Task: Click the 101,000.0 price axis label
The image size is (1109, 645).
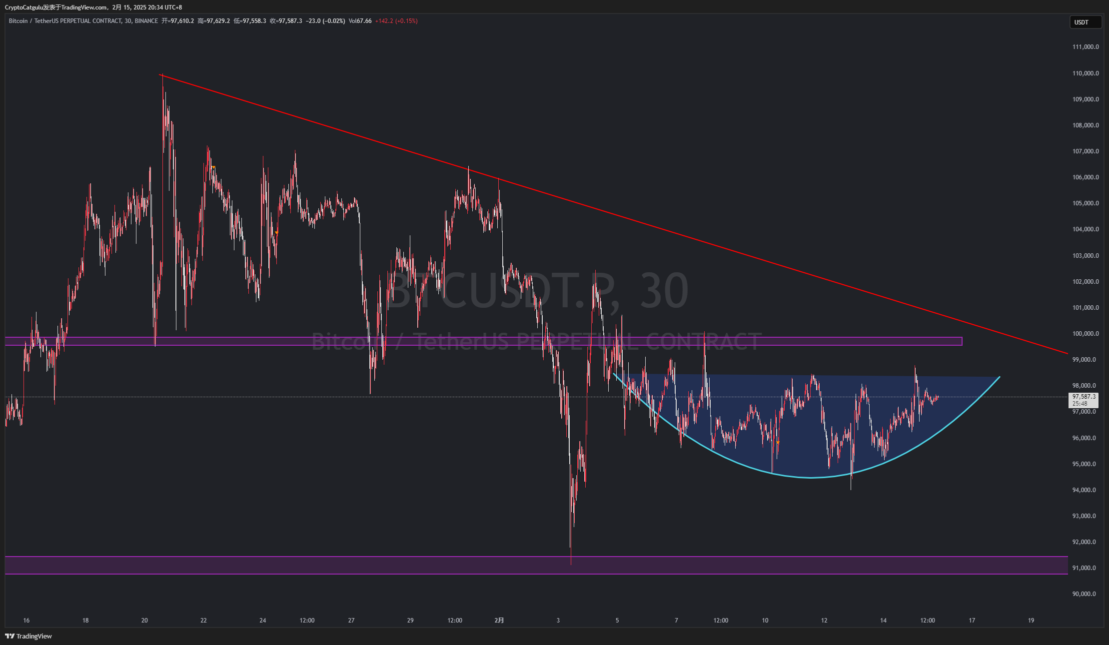Action: tap(1086, 307)
